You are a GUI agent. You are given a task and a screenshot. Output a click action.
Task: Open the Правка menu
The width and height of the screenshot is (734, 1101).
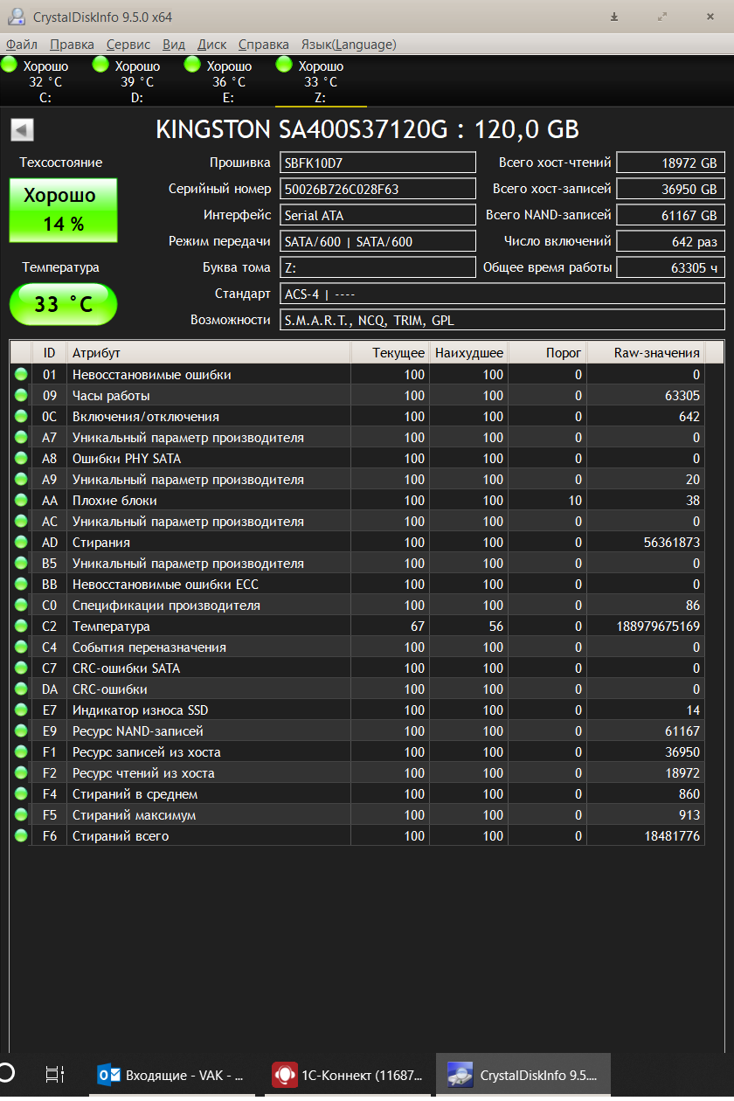72,45
